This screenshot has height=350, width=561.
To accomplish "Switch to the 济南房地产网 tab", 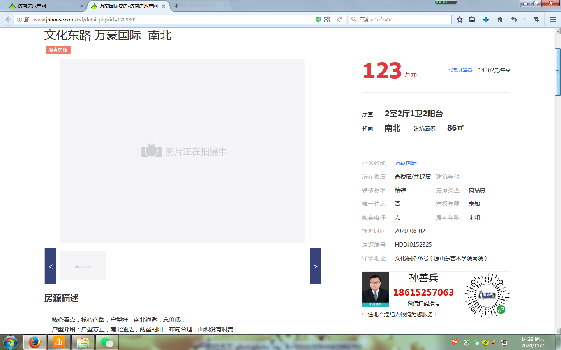I will 43,6.
